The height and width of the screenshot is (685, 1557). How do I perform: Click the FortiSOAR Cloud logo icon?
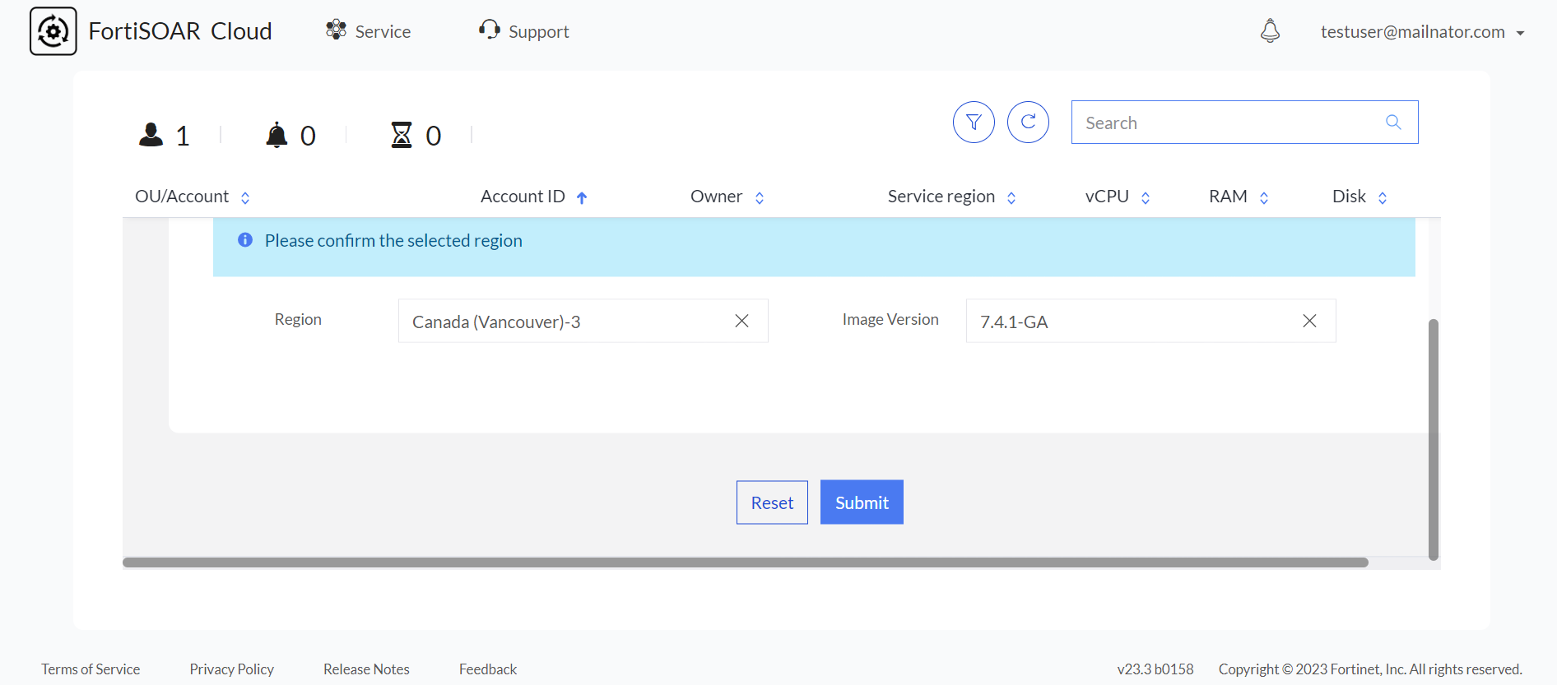click(x=53, y=31)
